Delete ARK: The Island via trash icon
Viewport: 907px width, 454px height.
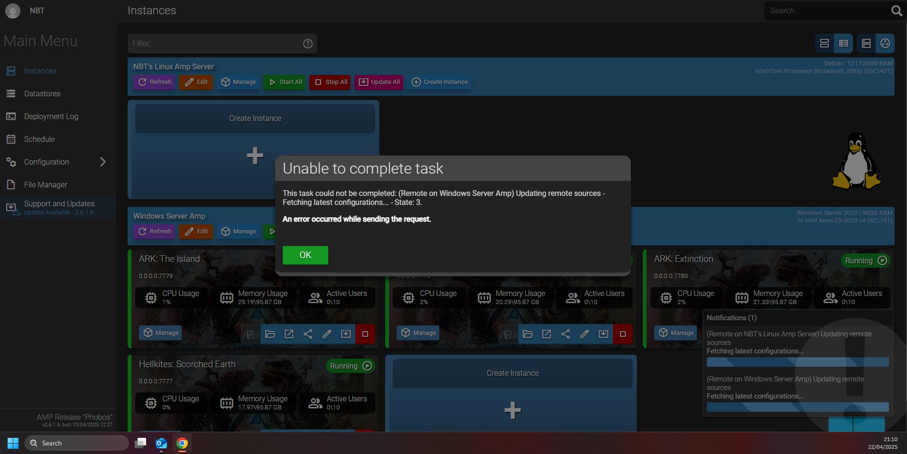click(250, 334)
